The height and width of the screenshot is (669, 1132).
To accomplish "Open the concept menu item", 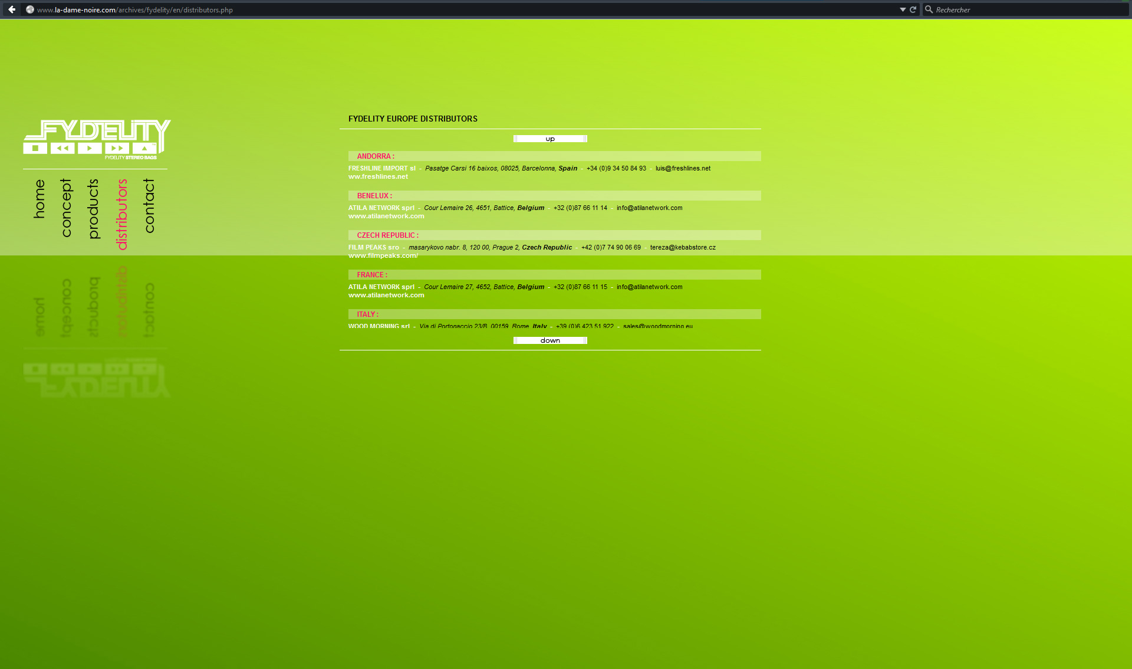I will [66, 208].
